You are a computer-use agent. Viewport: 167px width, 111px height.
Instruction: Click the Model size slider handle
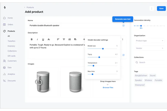[103, 49]
